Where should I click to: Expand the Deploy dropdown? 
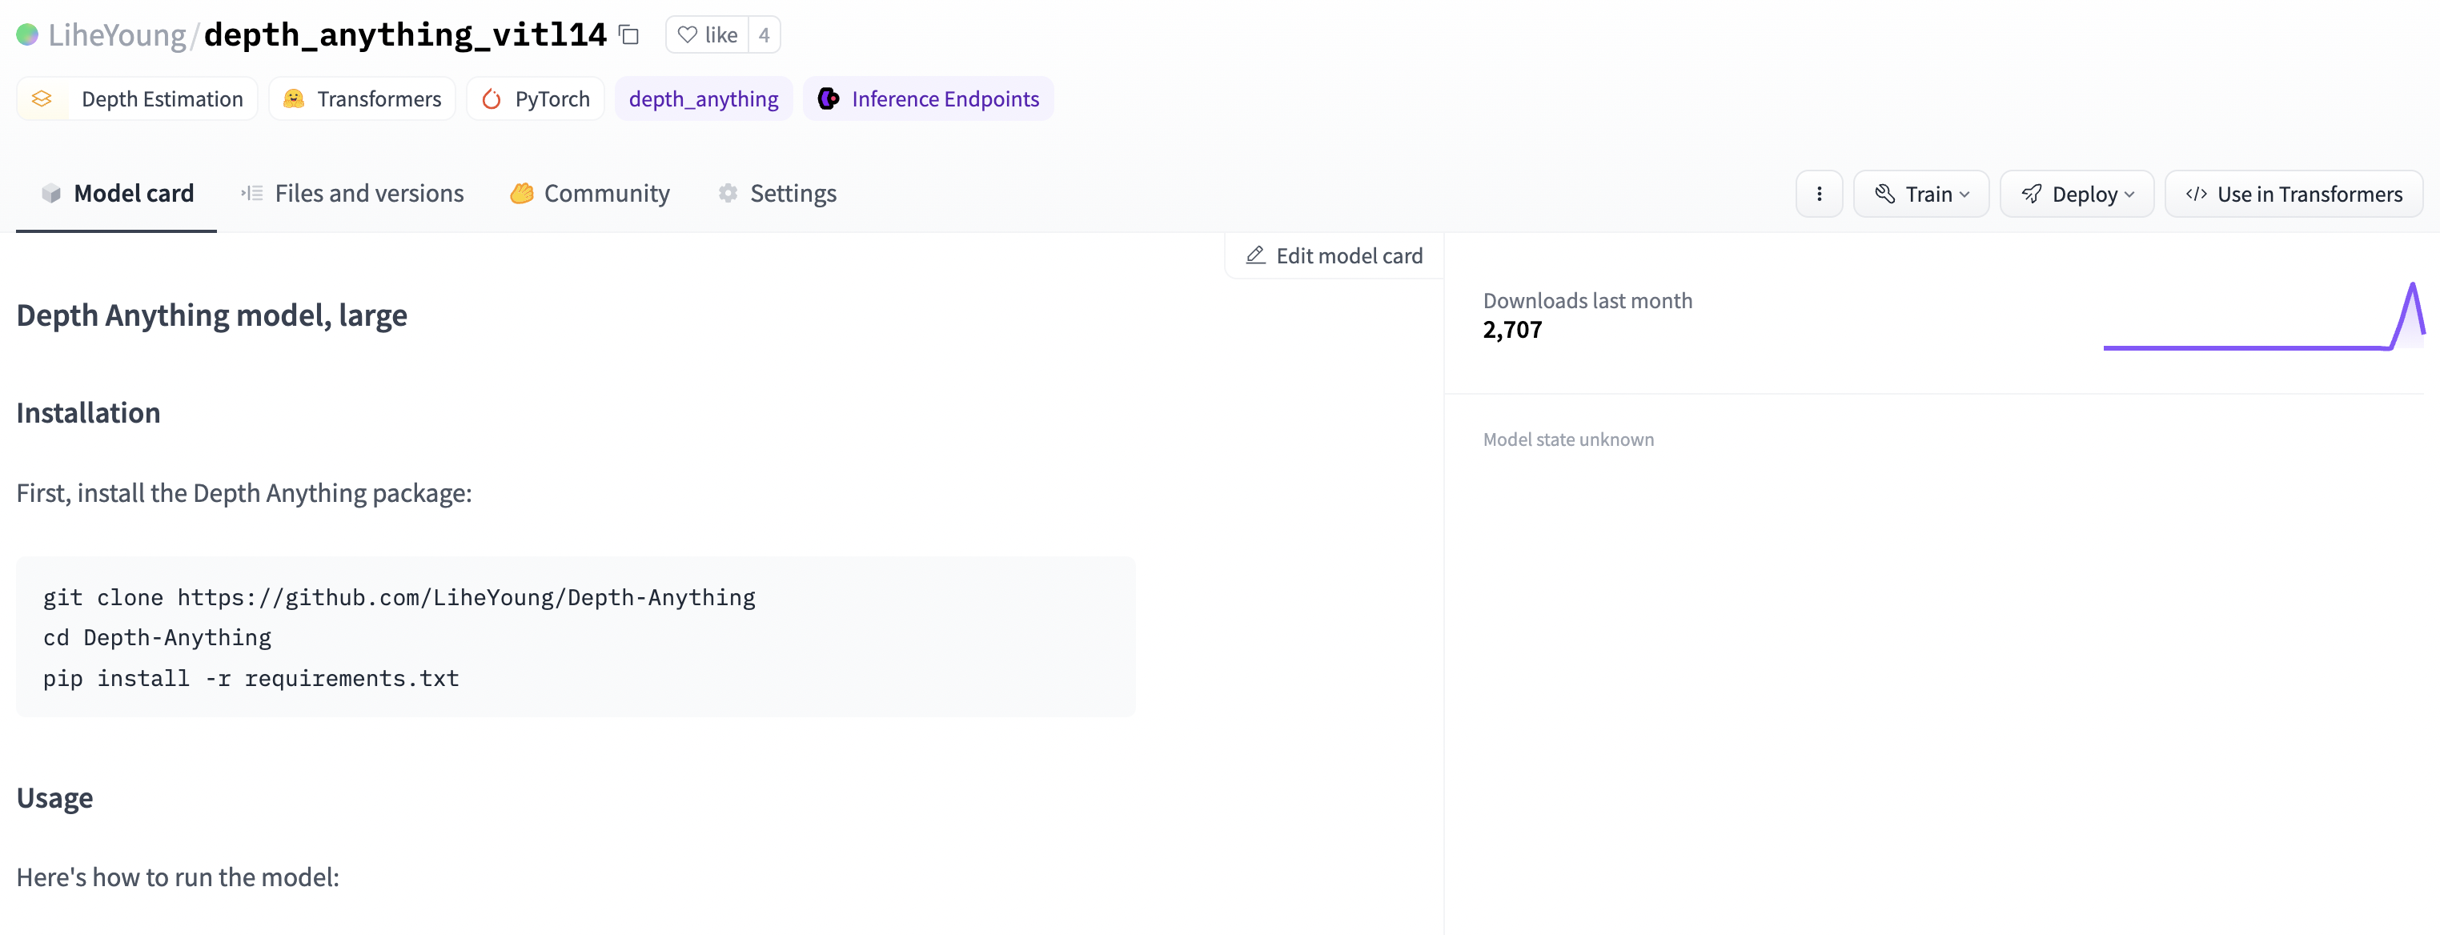click(2077, 195)
